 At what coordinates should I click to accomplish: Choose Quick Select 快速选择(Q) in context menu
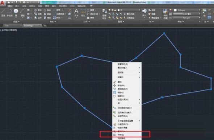point(127,124)
